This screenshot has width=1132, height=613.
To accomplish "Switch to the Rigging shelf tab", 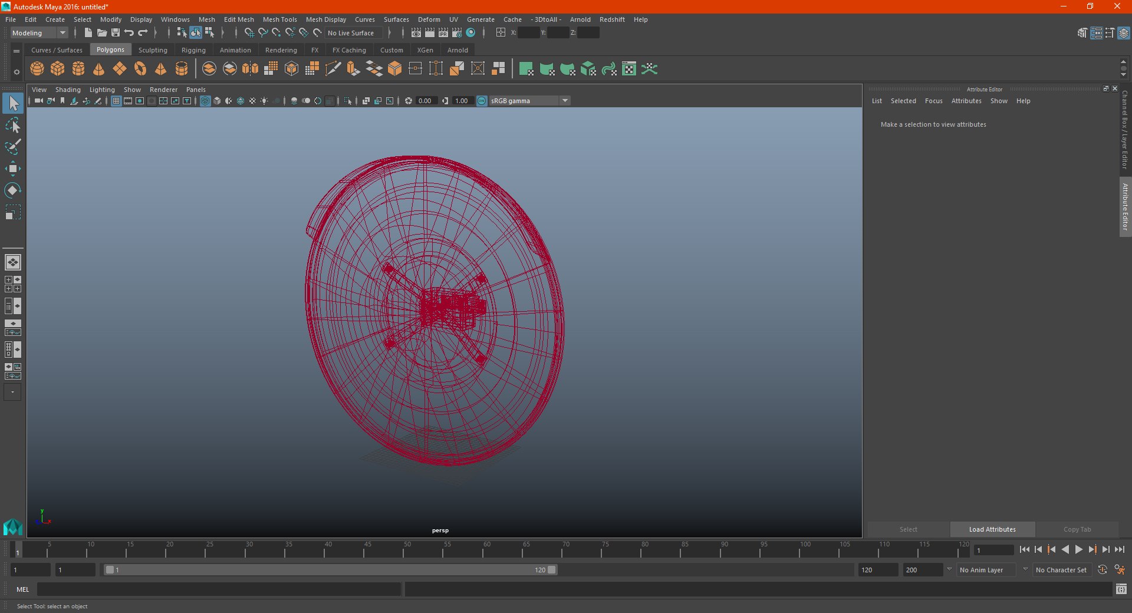I will pyautogui.click(x=193, y=50).
